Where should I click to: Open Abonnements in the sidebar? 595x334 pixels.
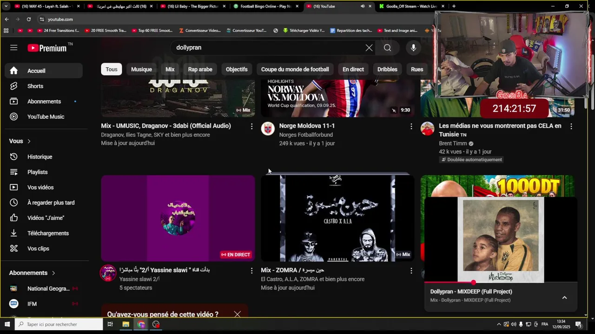pyautogui.click(x=44, y=101)
